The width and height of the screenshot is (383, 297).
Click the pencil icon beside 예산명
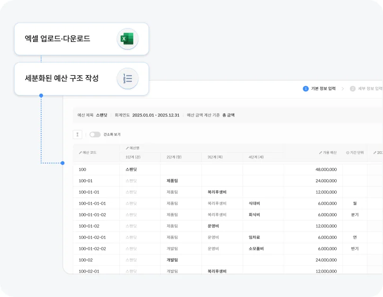click(127, 148)
